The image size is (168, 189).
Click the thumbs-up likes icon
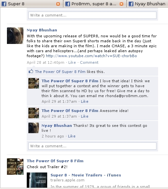(31, 71)
